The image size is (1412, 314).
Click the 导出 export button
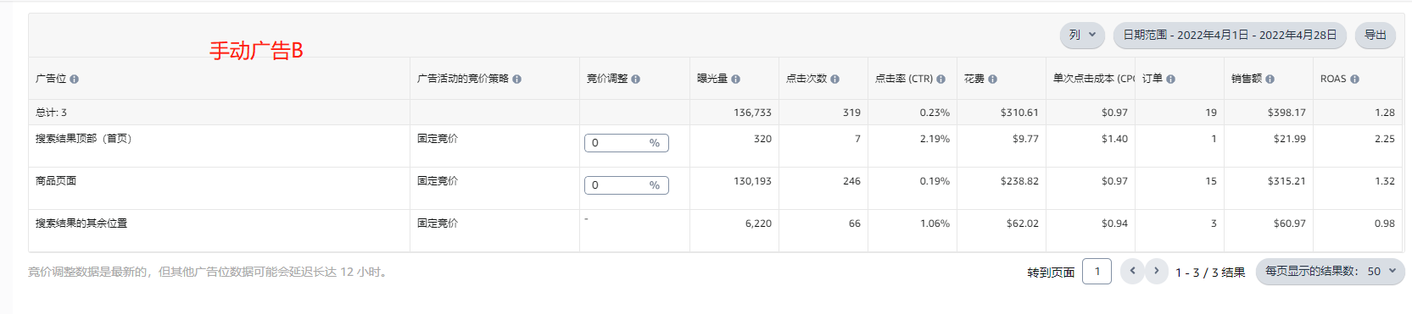tap(1376, 35)
